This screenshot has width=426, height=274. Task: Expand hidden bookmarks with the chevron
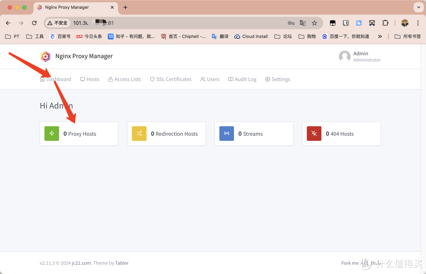(380, 36)
